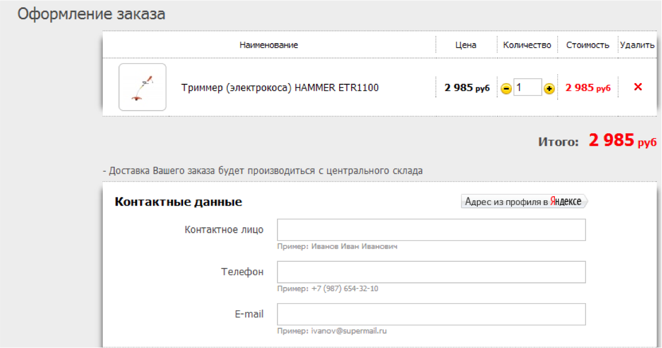Open the Триммер (электрокоса) HAMMER ETR1100 link
Image resolution: width=662 pixels, height=348 pixels.
coord(280,88)
